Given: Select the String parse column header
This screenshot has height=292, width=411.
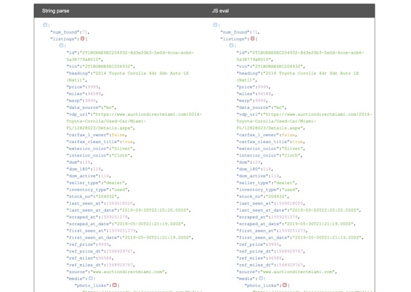Looking at the screenshot, I should pos(56,11).
